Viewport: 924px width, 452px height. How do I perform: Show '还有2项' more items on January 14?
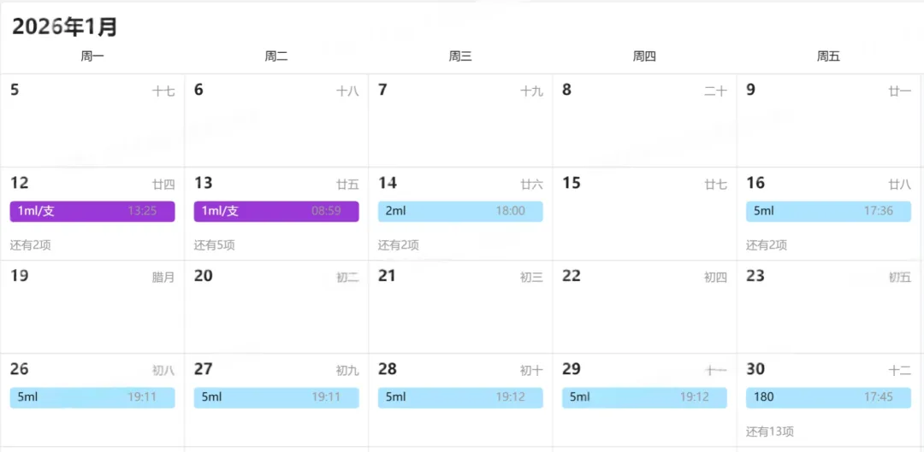click(x=399, y=245)
